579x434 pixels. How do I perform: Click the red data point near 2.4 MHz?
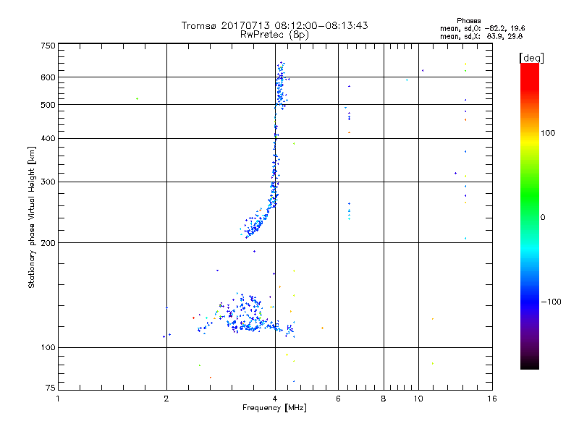coord(193,318)
